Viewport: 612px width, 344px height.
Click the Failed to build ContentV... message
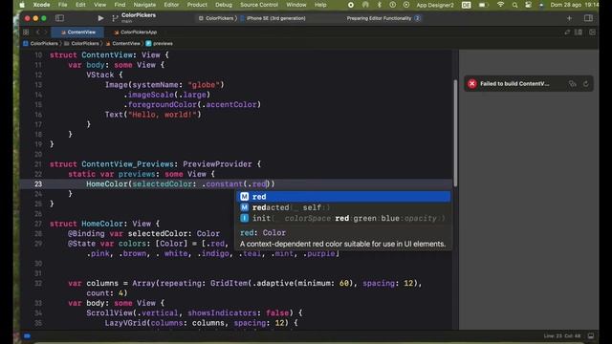[x=514, y=84]
